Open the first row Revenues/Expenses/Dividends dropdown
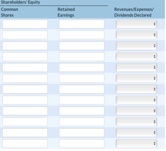The height and width of the screenshot is (151, 166). click(136, 24)
